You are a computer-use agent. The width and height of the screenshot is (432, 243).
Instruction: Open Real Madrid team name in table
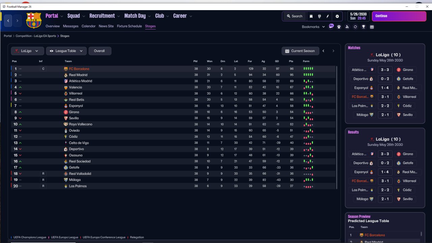(x=78, y=75)
